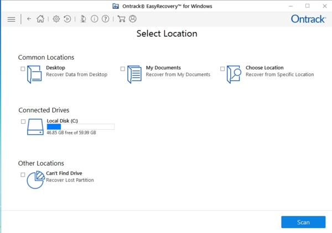Select 'Recover Lost Partition' text

pyautogui.click(x=70, y=180)
